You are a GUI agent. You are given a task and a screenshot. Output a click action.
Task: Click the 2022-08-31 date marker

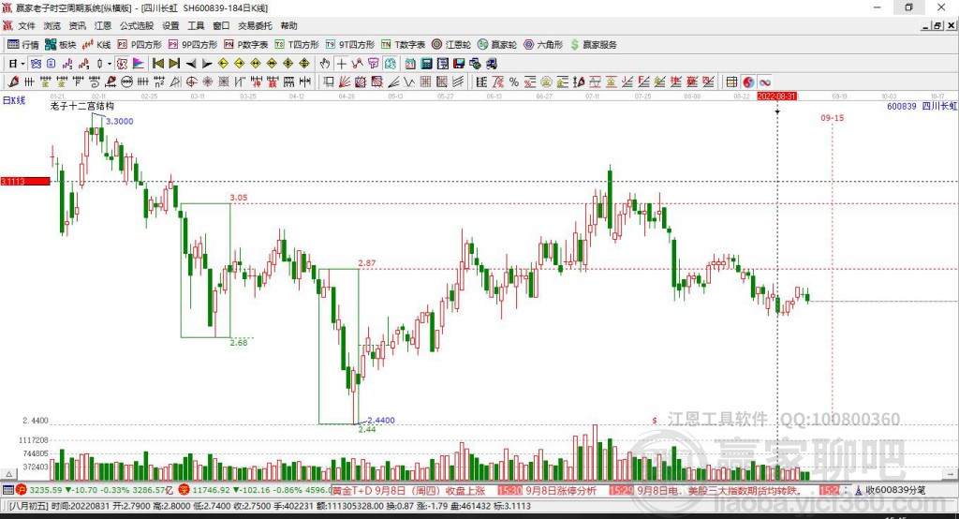coord(776,96)
